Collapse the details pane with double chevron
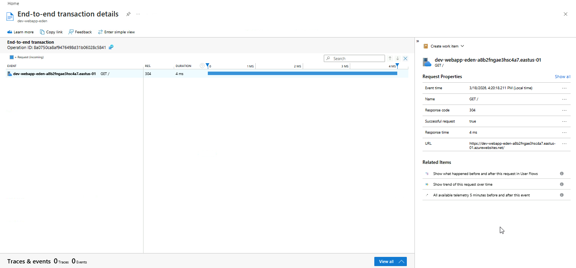Image resolution: width=576 pixels, height=268 pixels. coord(418,41)
